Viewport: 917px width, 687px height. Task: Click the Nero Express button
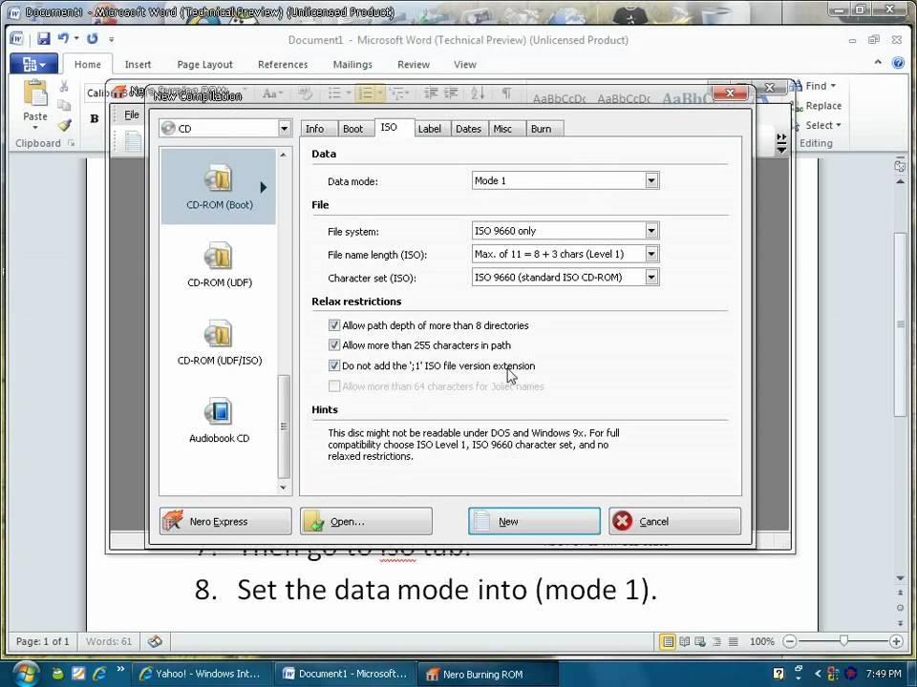point(224,521)
